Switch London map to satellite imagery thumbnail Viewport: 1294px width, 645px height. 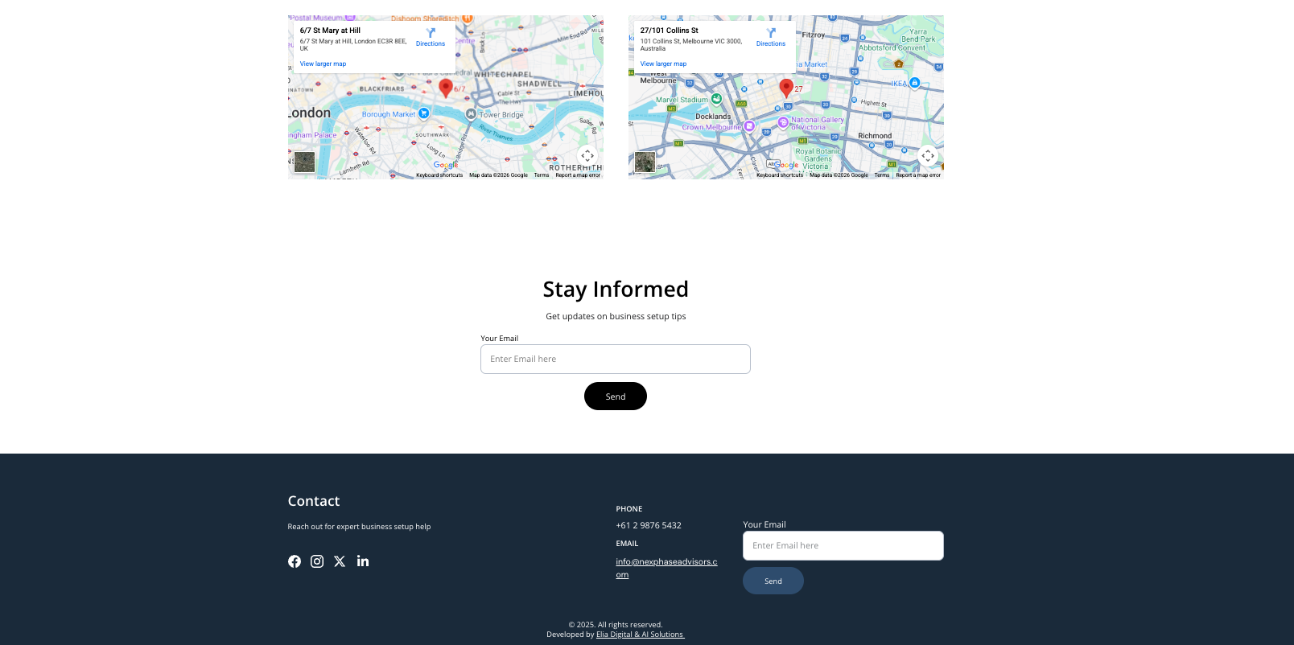click(304, 162)
